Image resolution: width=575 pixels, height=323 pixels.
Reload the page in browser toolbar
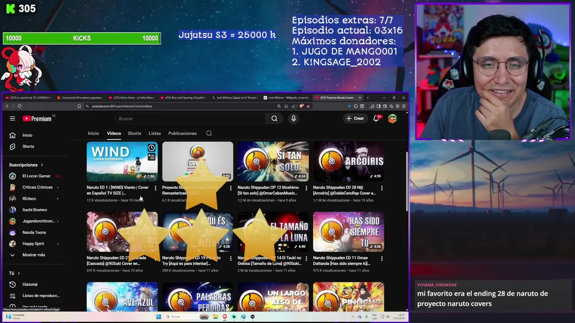point(19,106)
